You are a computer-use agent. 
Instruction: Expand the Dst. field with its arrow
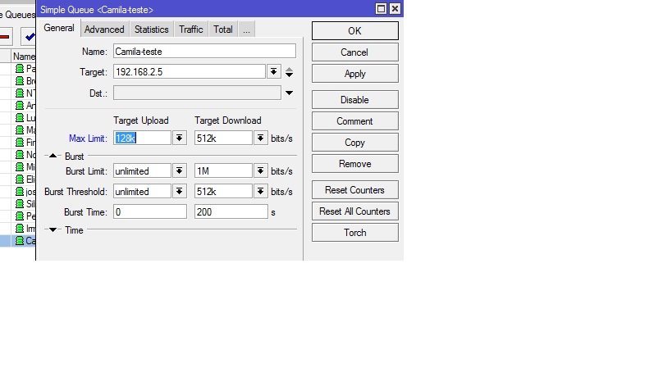tap(290, 93)
